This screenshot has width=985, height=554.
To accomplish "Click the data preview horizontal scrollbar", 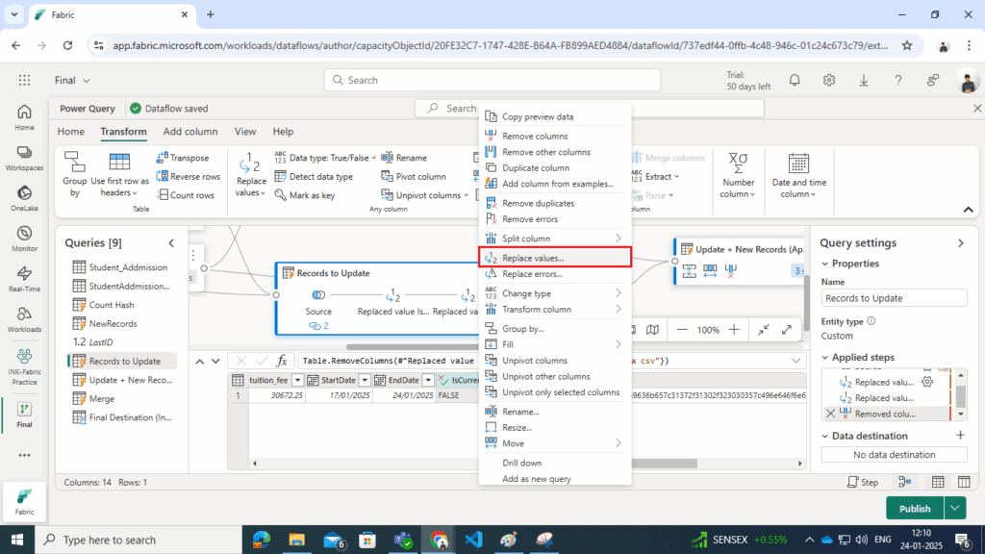I will click(x=664, y=464).
